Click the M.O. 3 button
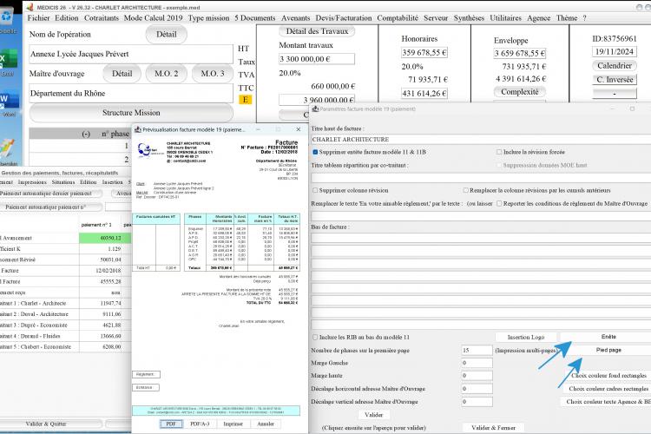Screen dimensions: 651x434 coord(212,74)
